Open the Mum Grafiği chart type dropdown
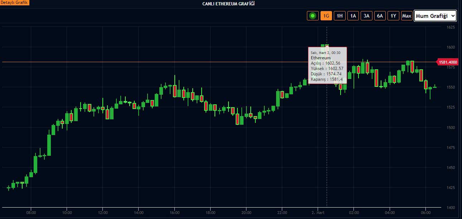Screen dimensions: 462x219 tap(435, 16)
